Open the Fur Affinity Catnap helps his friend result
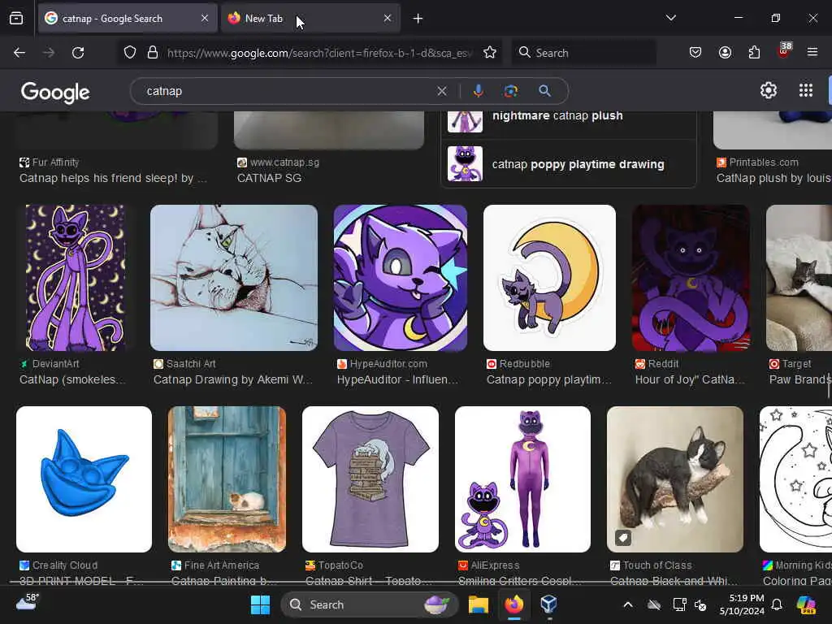Image resolution: width=832 pixels, height=624 pixels. (x=113, y=178)
